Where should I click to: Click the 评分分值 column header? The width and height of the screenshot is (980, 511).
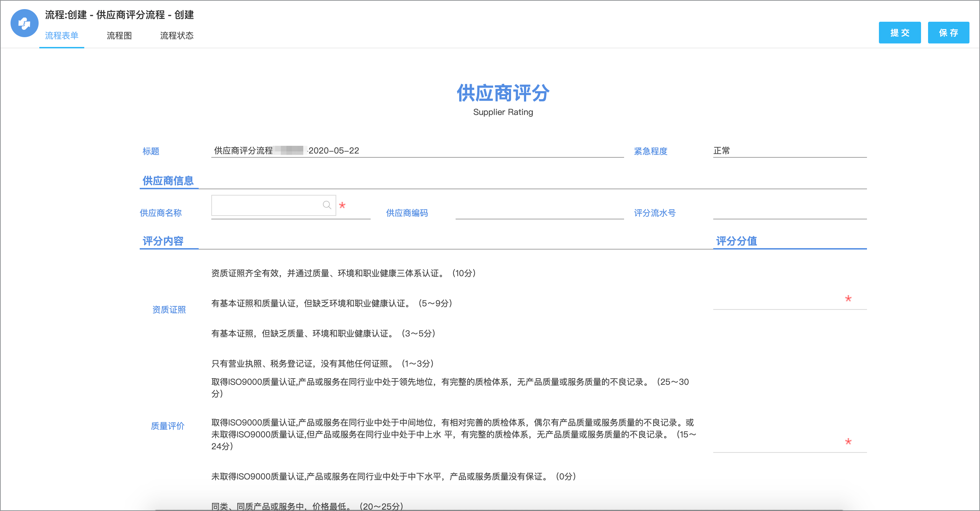coord(736,241)
